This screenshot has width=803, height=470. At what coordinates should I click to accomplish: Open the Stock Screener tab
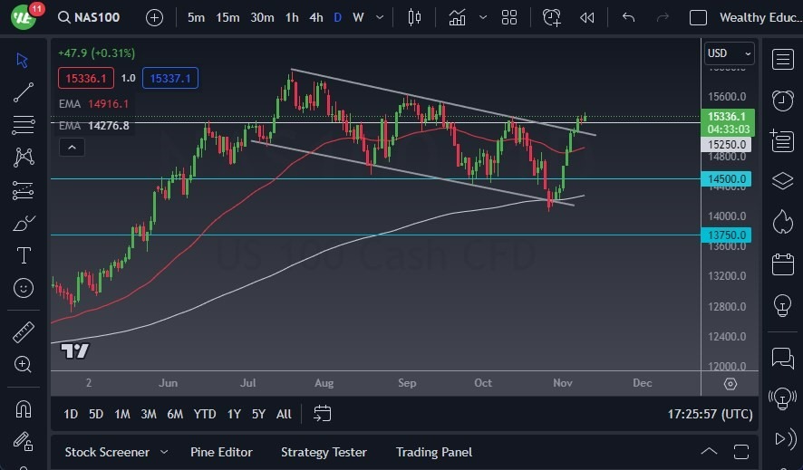pyautogui.click(x=107, y=452)
